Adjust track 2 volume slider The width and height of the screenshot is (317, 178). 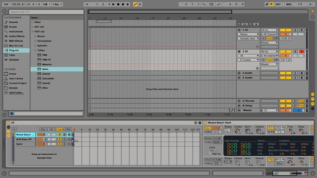point(285,56)
